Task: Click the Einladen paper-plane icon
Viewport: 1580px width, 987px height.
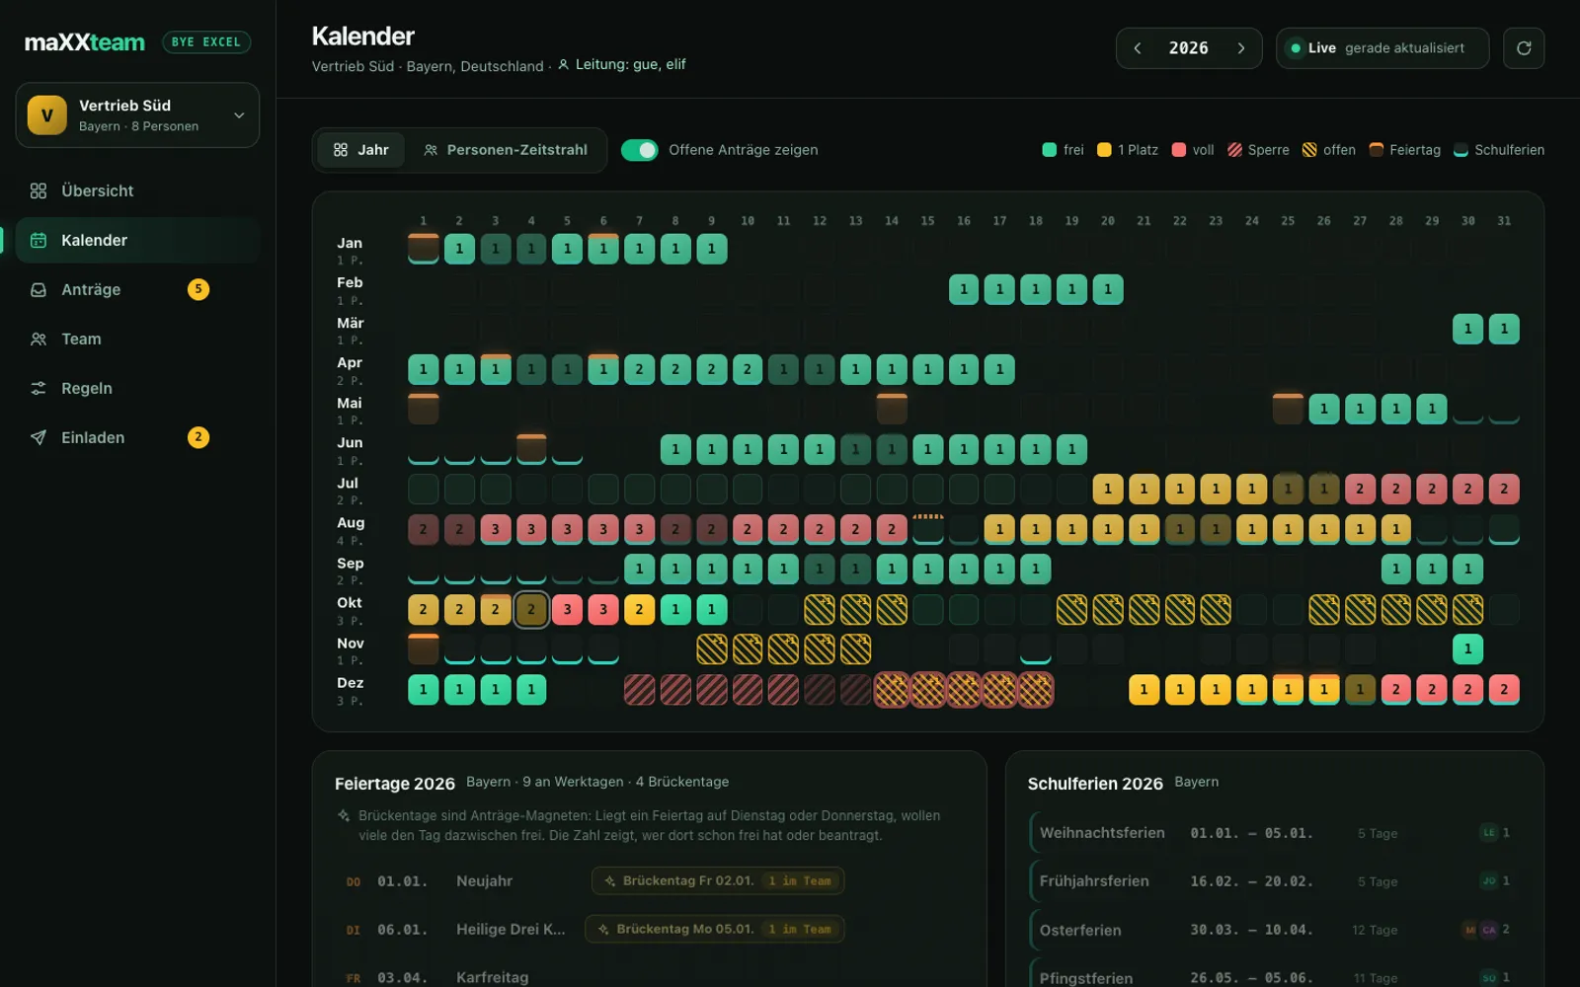Action: coord(39,437)
